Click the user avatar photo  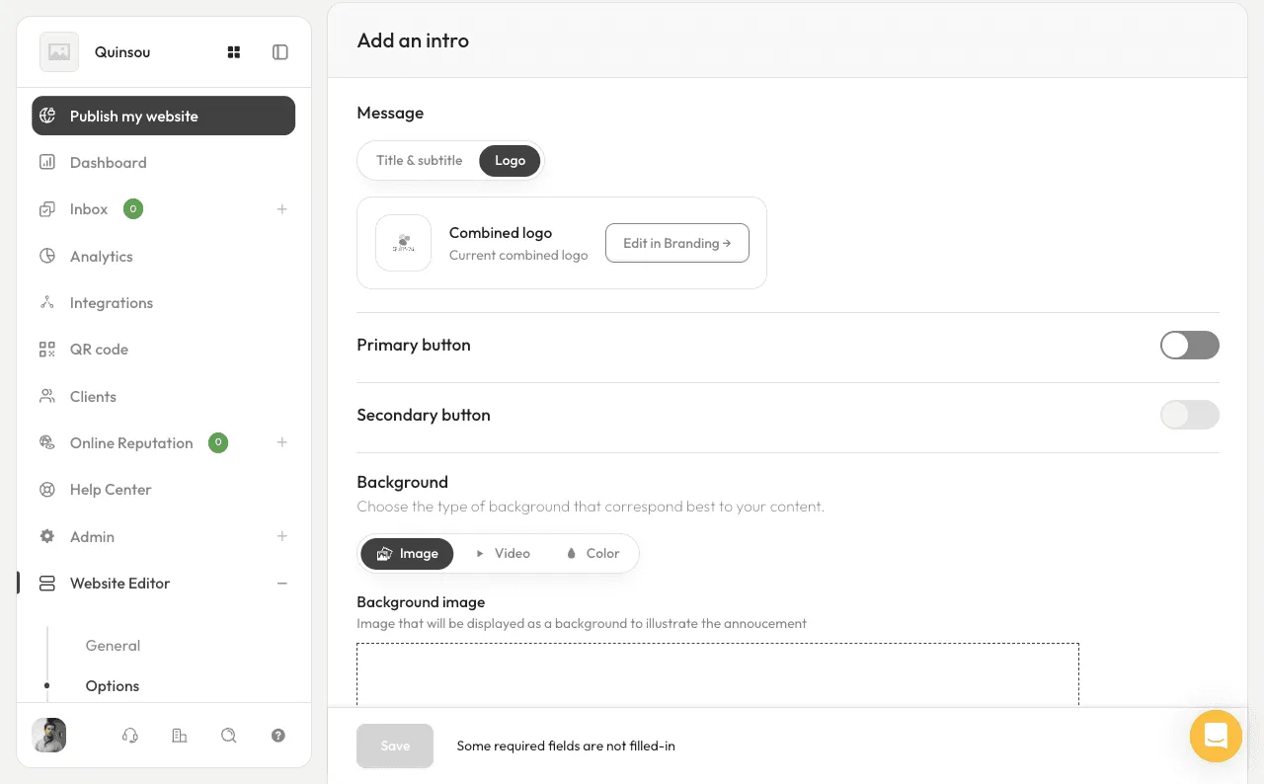49,736
